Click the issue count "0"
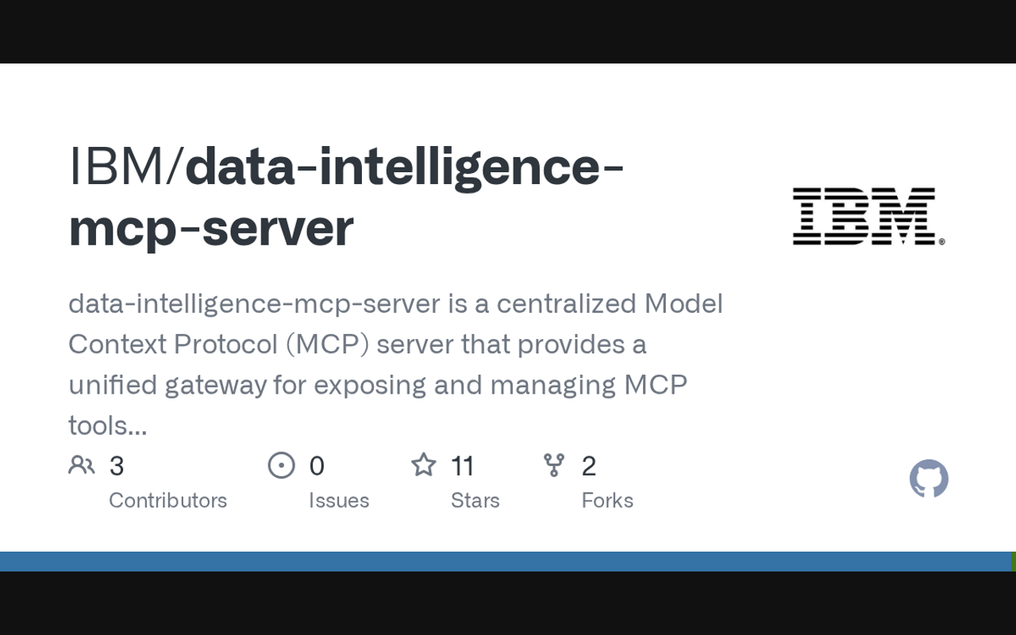Screen dimensions: 1016x635 [317, 466]
